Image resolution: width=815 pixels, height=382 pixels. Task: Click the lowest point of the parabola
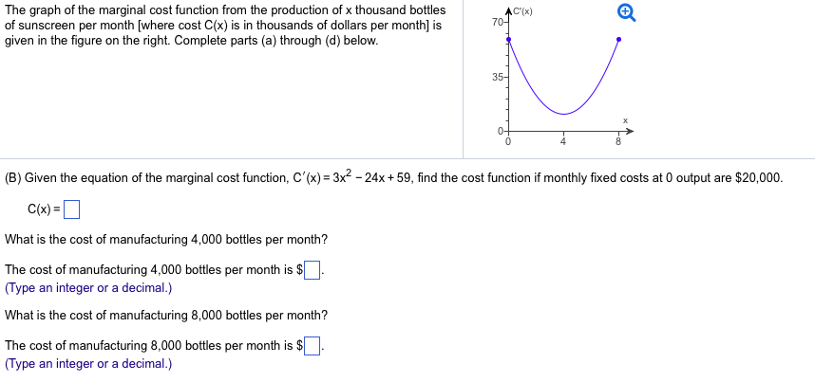[x=563, y=114]
